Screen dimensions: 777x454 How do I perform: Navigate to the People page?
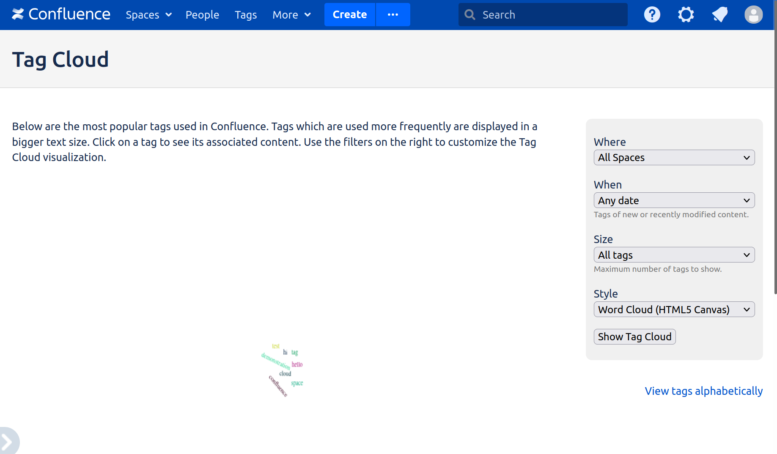[x=202, y=14]
